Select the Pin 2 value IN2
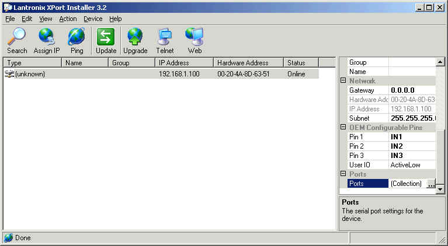 [x=412, y=146]
